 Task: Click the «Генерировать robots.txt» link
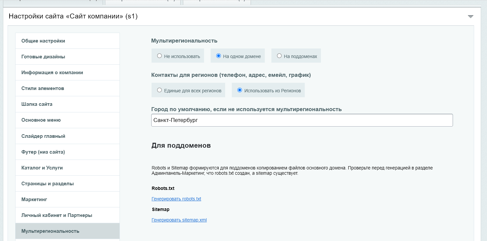176,199
